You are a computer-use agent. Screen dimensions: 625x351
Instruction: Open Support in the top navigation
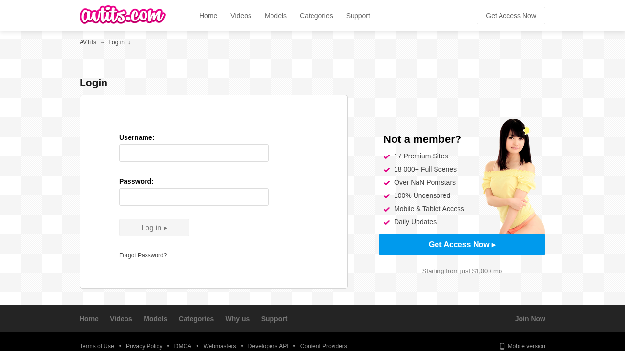[x=358, y=16]
